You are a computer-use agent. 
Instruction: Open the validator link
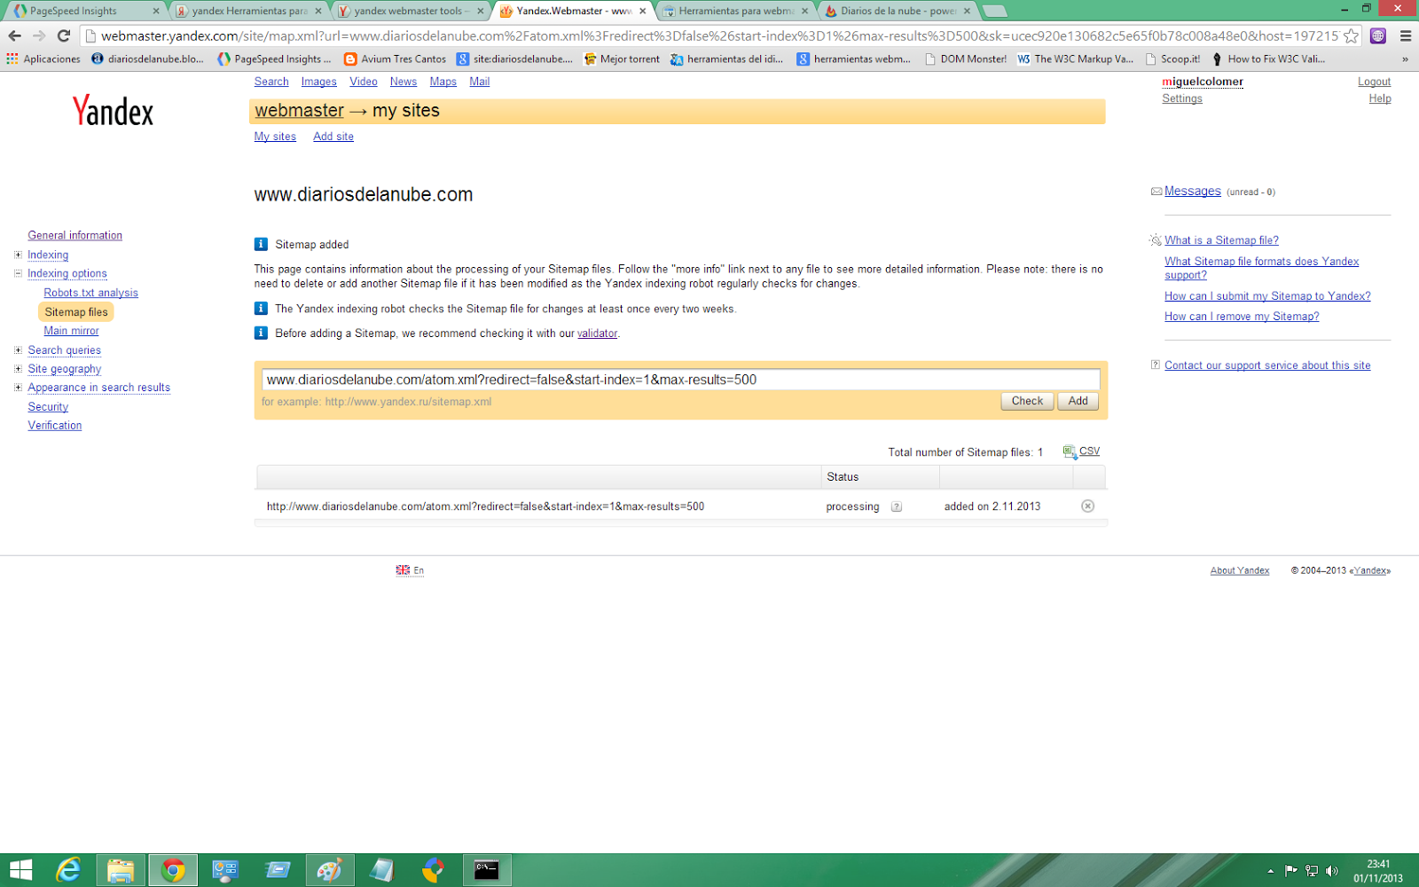pyautogui.click(x=596, y=334)
